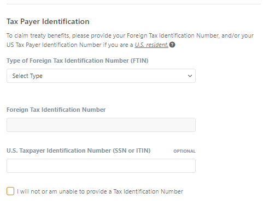Image resolution: width=264 pixels, height=211 pixels.
Task: Click 'US Tax Payer Identification Number if' text line
Action: click(x=57, y=45)
